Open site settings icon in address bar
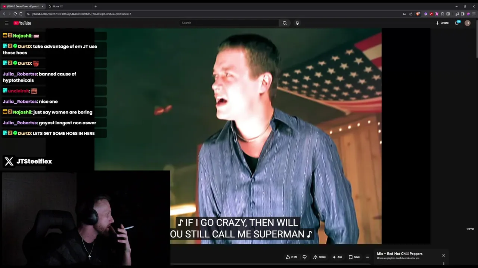Screen dimensions: 478x268 click(28, 14)
